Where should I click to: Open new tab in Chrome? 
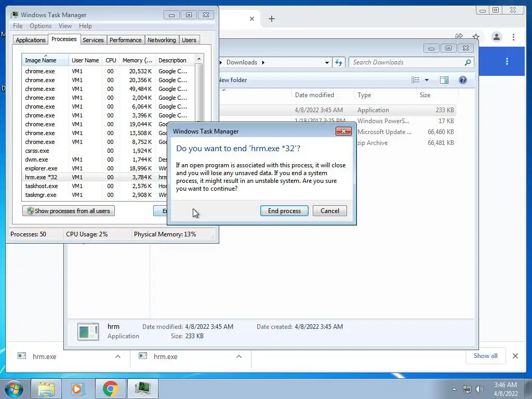pyautogui.click(x=271, y=19)
